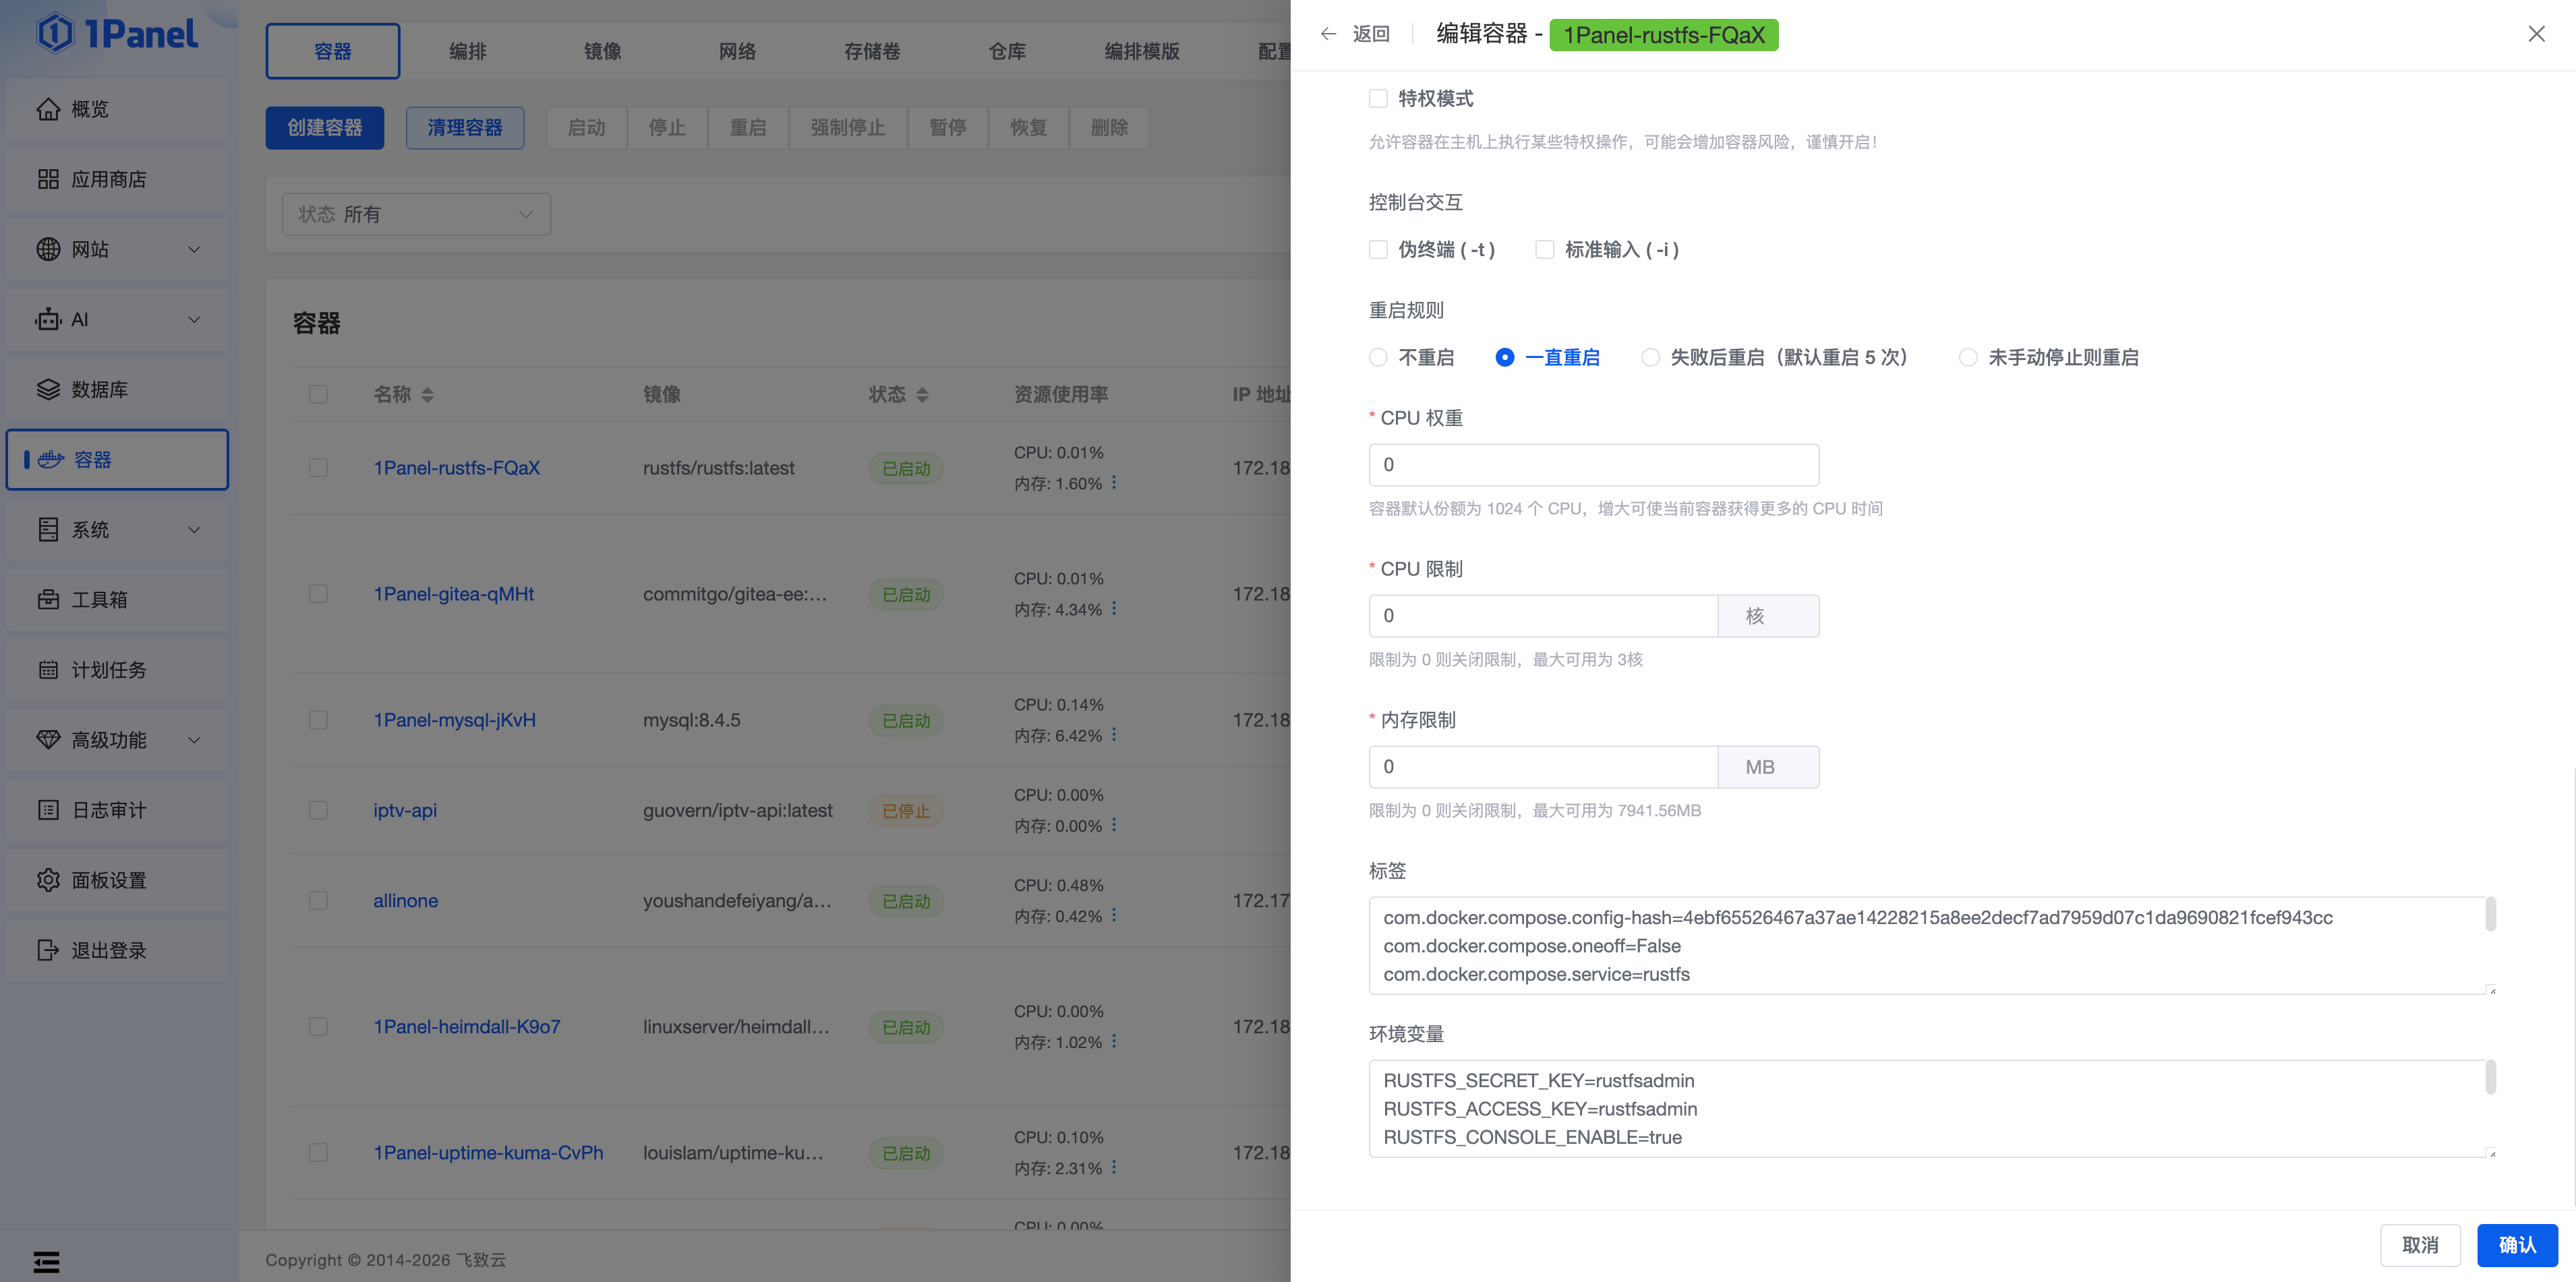The height and width of the screenshot is (1282, 2576).
Task: Click the back arrow icon in editor header
Action: pos(1328,34)
